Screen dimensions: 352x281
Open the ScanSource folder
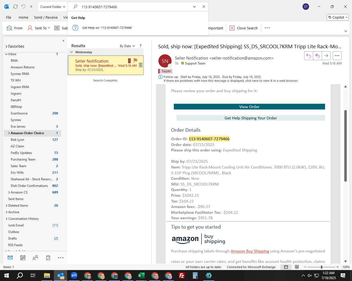pyautogui.click(x=19, y=113)
